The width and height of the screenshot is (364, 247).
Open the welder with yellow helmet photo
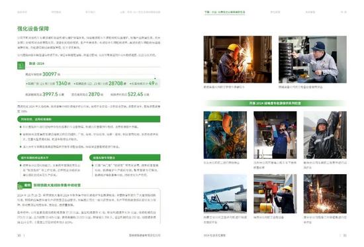(x=238, y=59)
